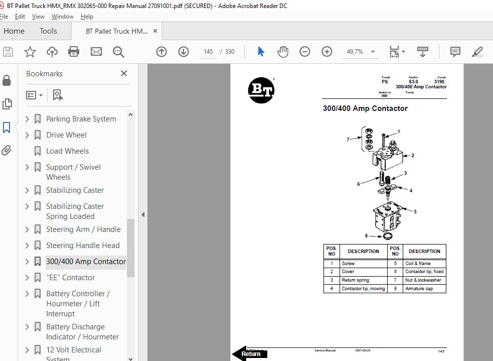Switch to the Home tab
Viewport: 493px width, 361px height.
pos(14,31)
